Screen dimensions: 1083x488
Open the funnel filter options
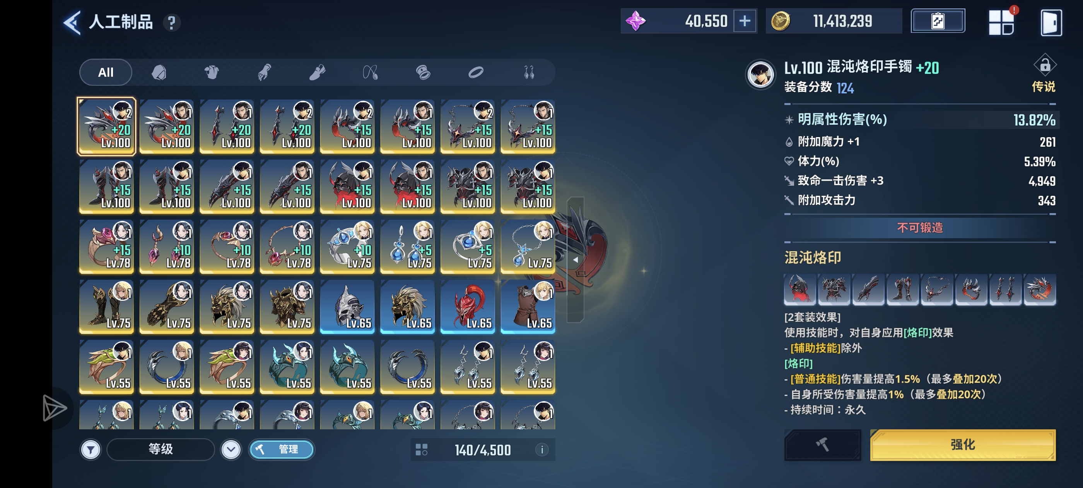[x=91, y=450]
